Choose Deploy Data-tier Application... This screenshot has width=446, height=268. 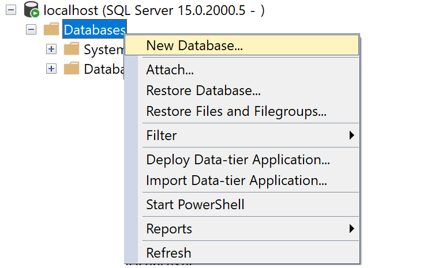pyautogui.click(x=238, y=160)
